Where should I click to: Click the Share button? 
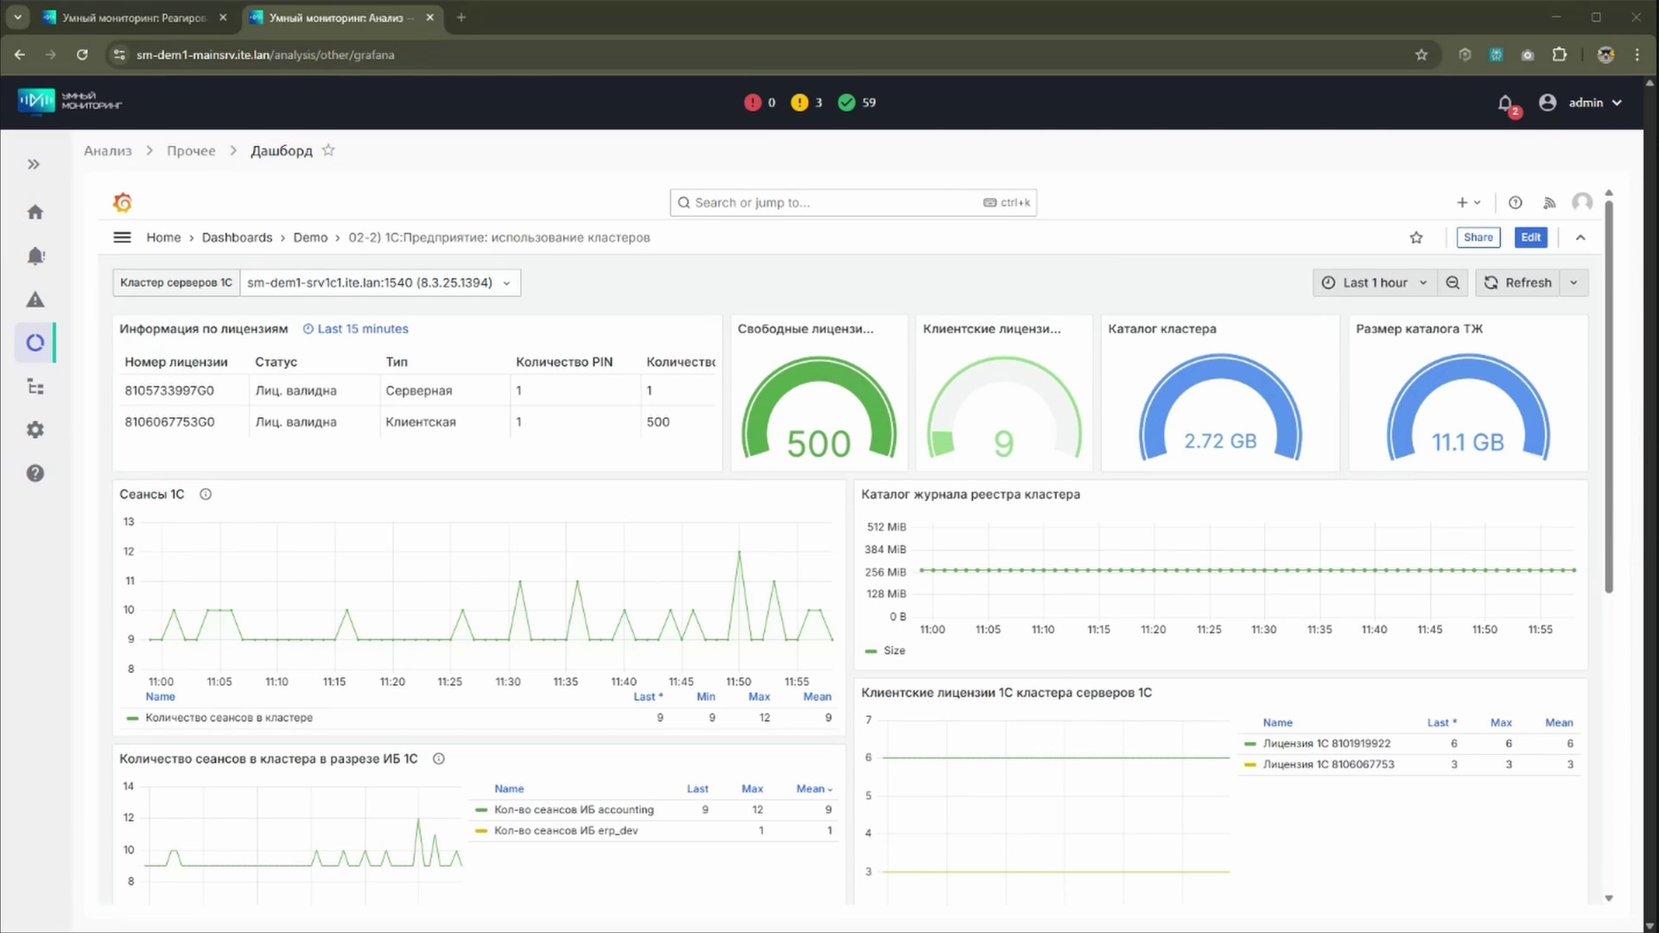pyautogui.click(x=1478, y=238)
